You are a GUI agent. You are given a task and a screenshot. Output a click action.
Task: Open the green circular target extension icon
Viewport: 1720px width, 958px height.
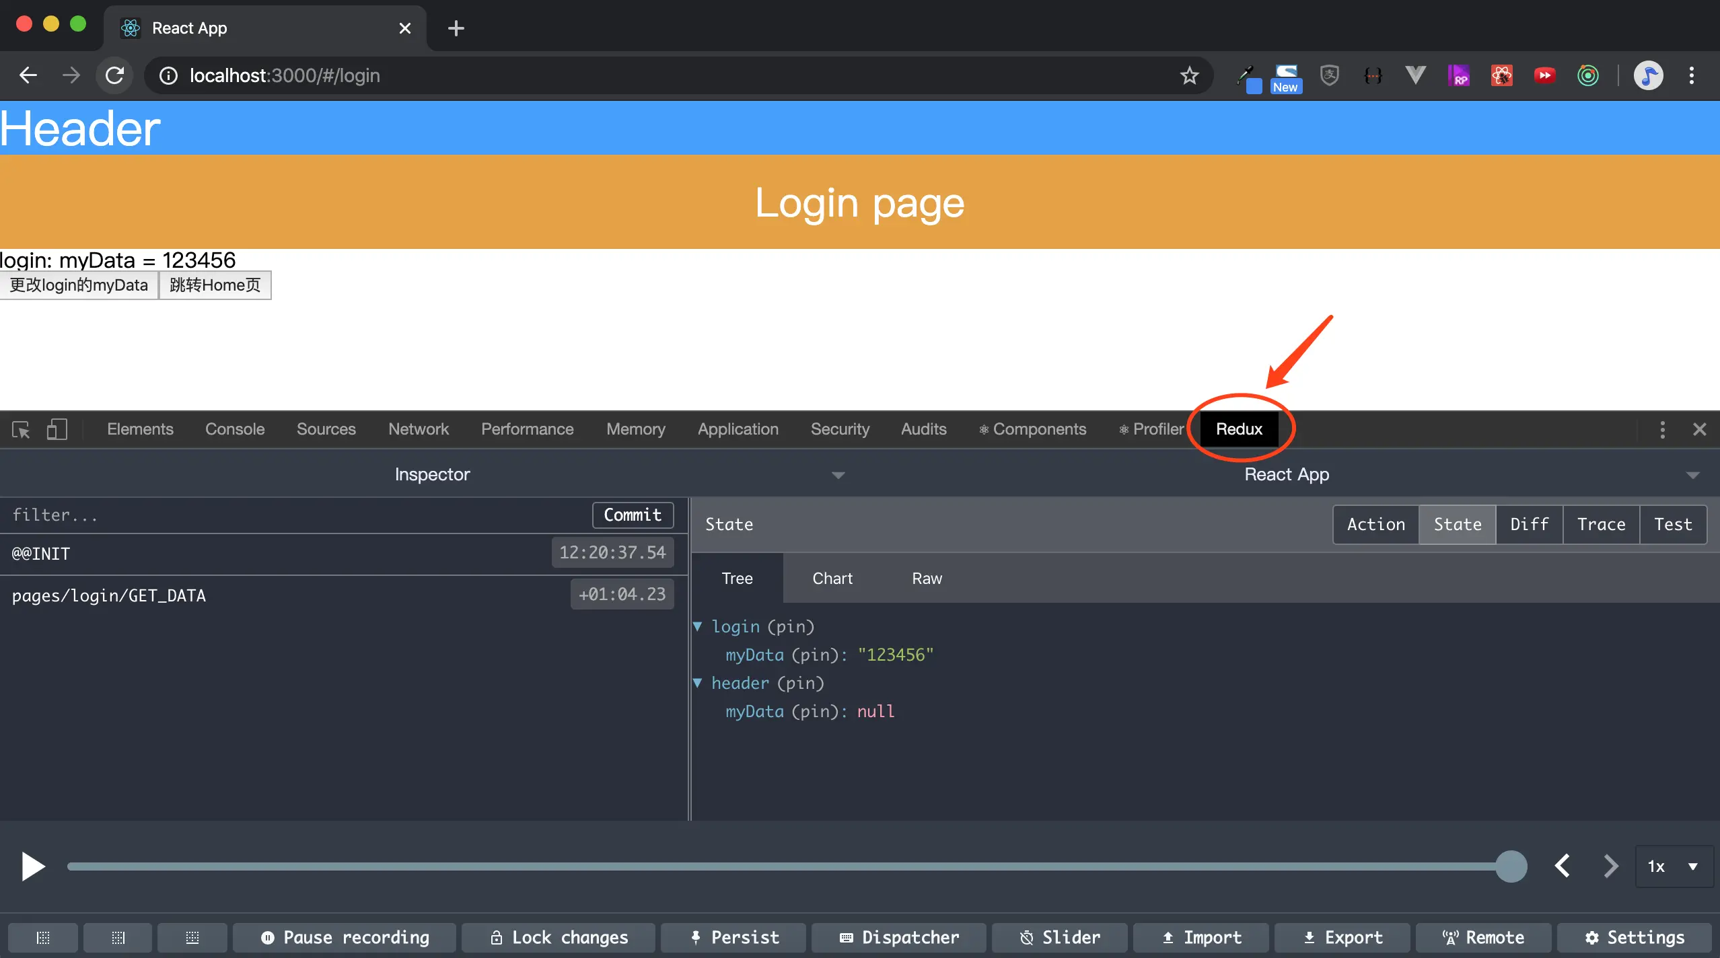(x=1587, y=75)
